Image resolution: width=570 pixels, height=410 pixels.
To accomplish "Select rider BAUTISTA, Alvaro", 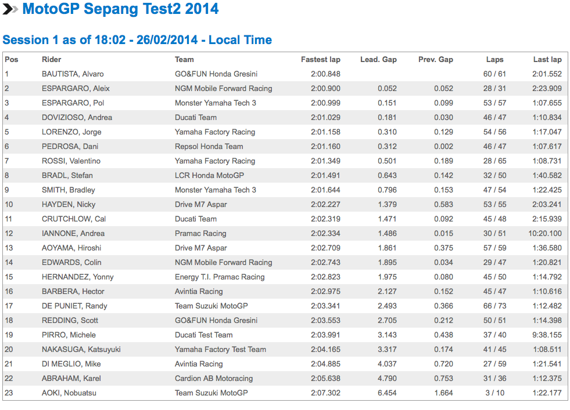I will pyautogui.click(x=73, y=74).
